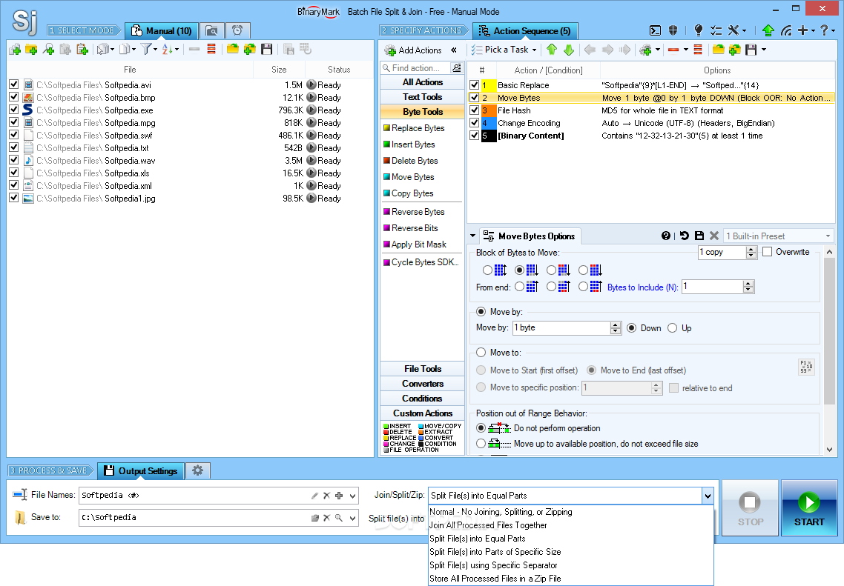The width and height of the screenshot is (844, 586).
Task: Open the Built-in Preset dropdown
Action: pyautogui.click(x=778, y=236)
